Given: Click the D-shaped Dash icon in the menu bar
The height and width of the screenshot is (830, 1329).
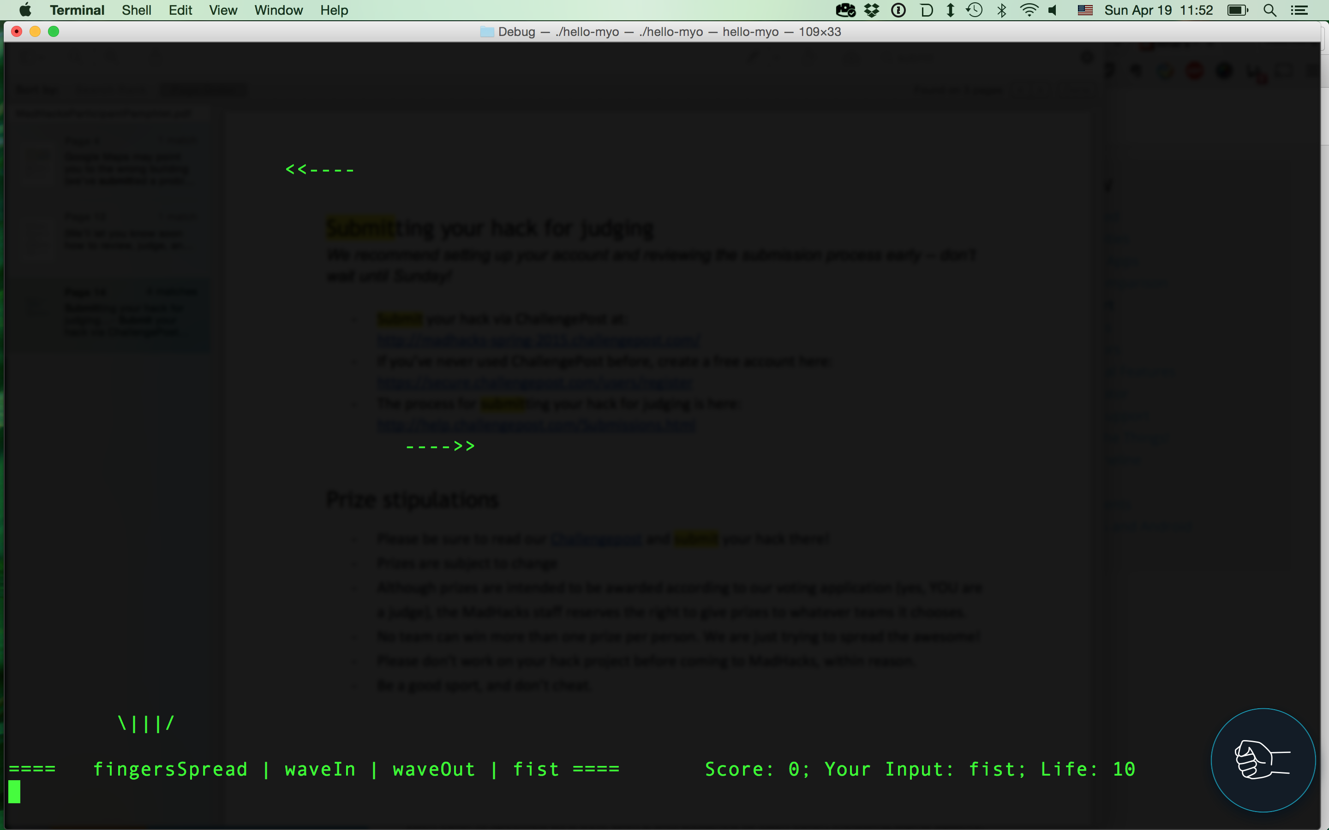Looking at the screenshot, I should 927,11.
